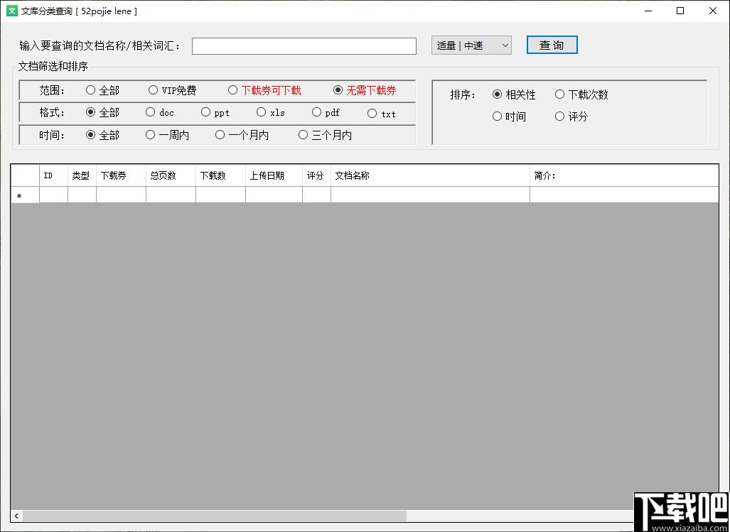This screenshot has width=730, height=532.
Task: Choose the txt format radio button
Action: (x=381, y=114)
